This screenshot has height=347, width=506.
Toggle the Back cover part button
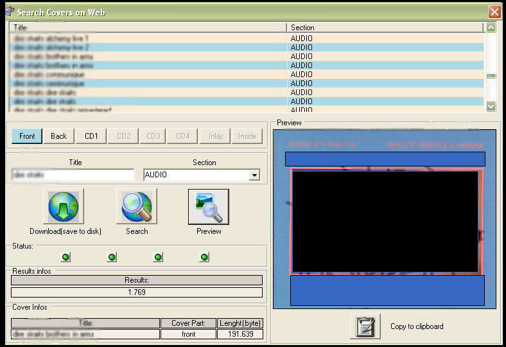(x=58, y=136)
